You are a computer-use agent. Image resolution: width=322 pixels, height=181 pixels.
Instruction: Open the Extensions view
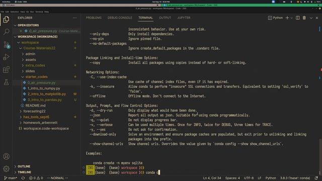(6, 69)
